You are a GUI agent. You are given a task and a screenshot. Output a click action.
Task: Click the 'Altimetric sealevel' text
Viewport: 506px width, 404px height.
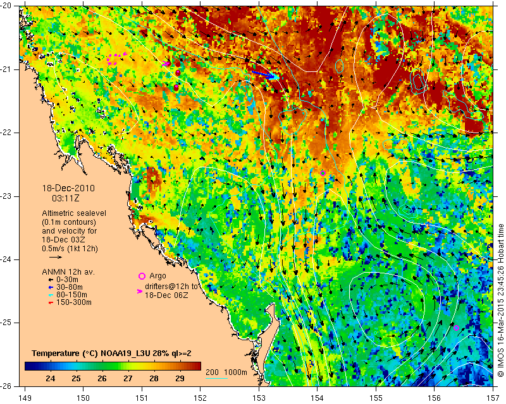[74, 213]
